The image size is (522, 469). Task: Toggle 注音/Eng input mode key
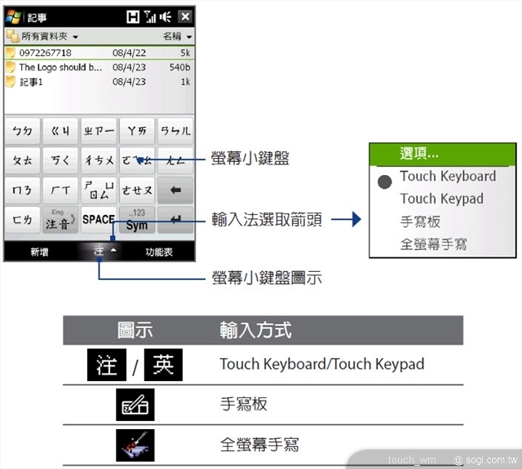(x=60, y=220)
